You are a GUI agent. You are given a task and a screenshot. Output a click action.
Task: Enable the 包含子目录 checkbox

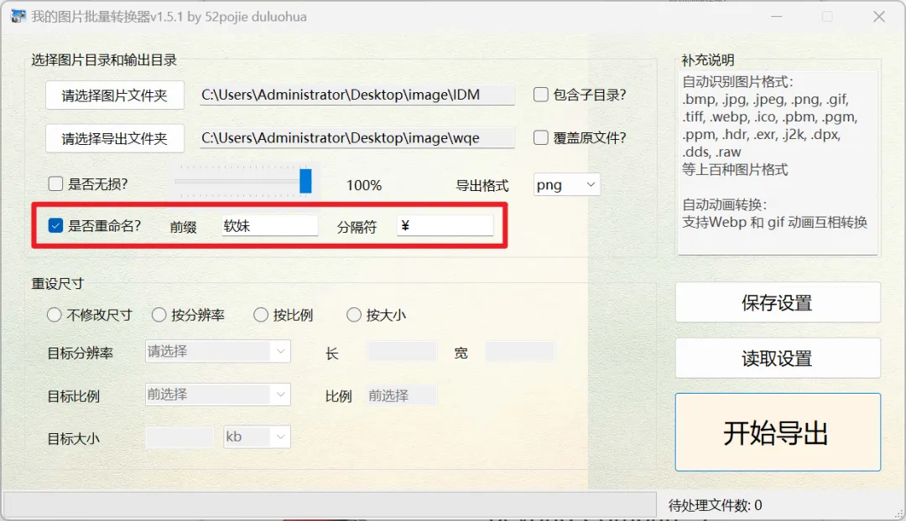tap(540, 95)
